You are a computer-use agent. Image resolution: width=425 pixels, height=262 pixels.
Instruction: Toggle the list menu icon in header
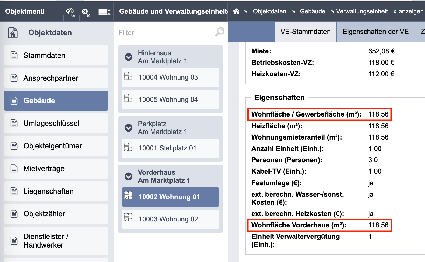pyautogui.click(x=104, y=12)
